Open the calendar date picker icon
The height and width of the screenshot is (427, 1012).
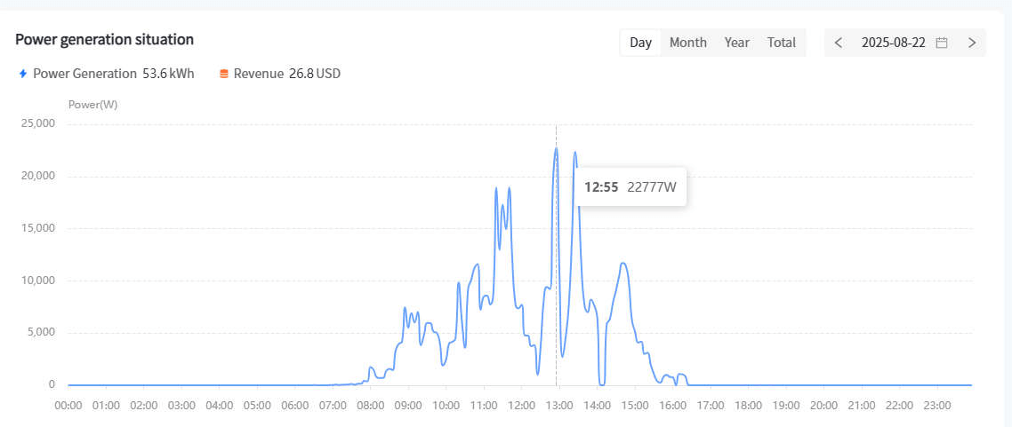(x=942, y=43)
